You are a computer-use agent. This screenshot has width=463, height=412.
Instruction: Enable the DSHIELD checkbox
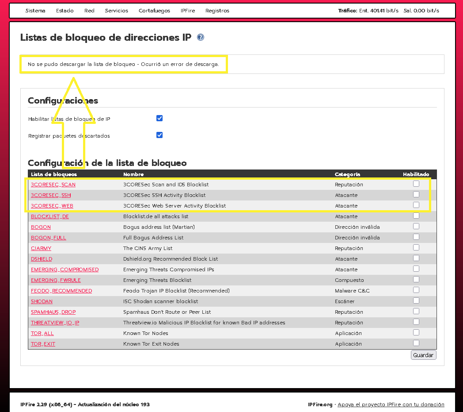coord(416,258)
